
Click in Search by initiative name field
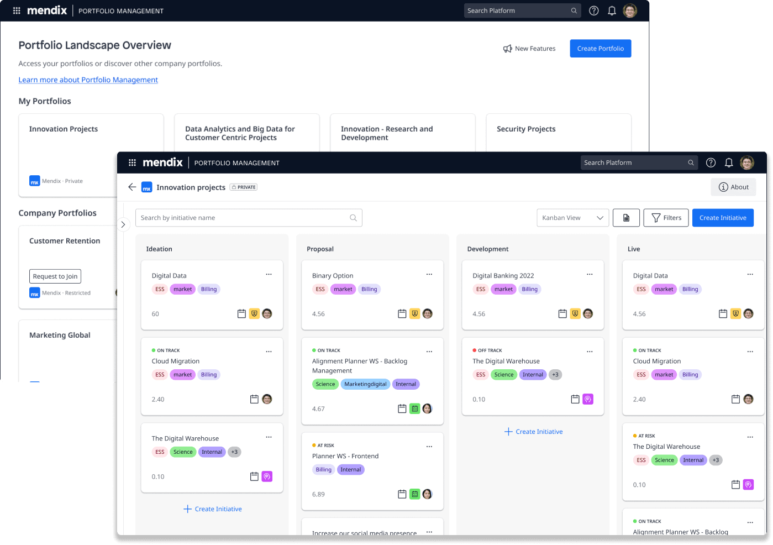pyautogui.click(x=243, y=218)
